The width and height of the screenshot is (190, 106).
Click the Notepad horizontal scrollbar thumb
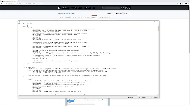[x=78, y=96]
